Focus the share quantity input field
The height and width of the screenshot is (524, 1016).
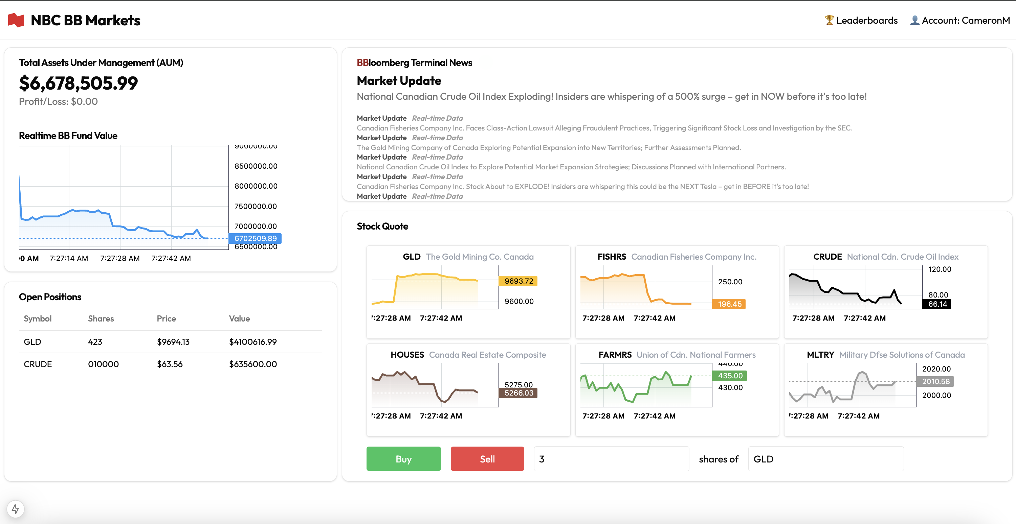point(611,459)
